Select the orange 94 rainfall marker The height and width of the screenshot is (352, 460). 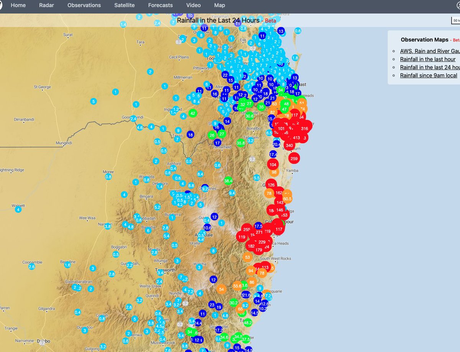251,271
